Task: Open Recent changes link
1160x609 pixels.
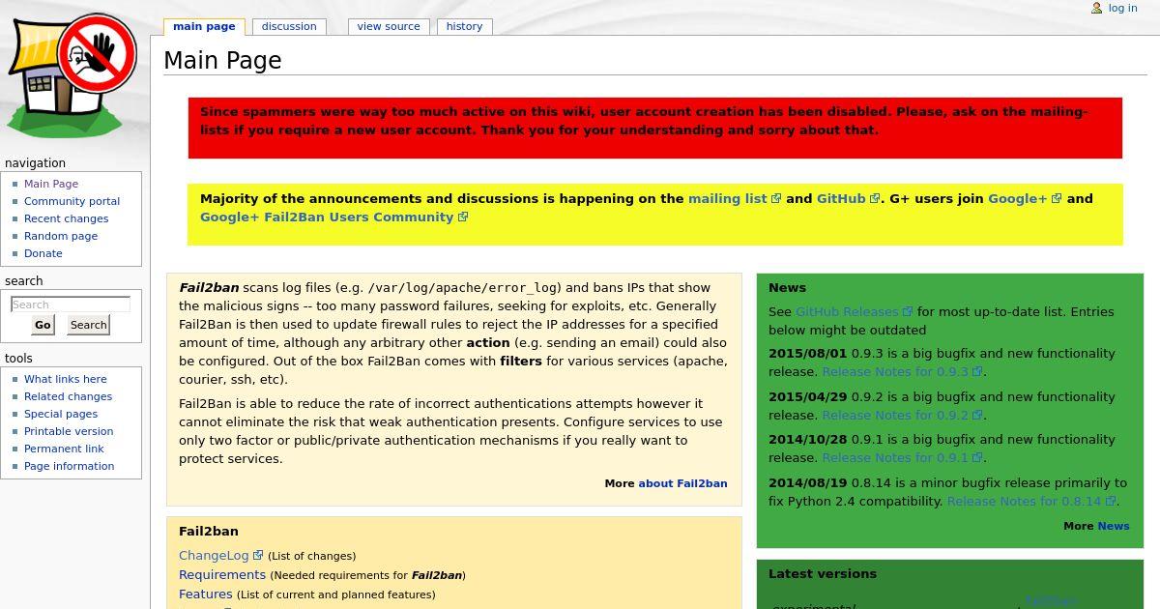Action: tap(67, 218)
